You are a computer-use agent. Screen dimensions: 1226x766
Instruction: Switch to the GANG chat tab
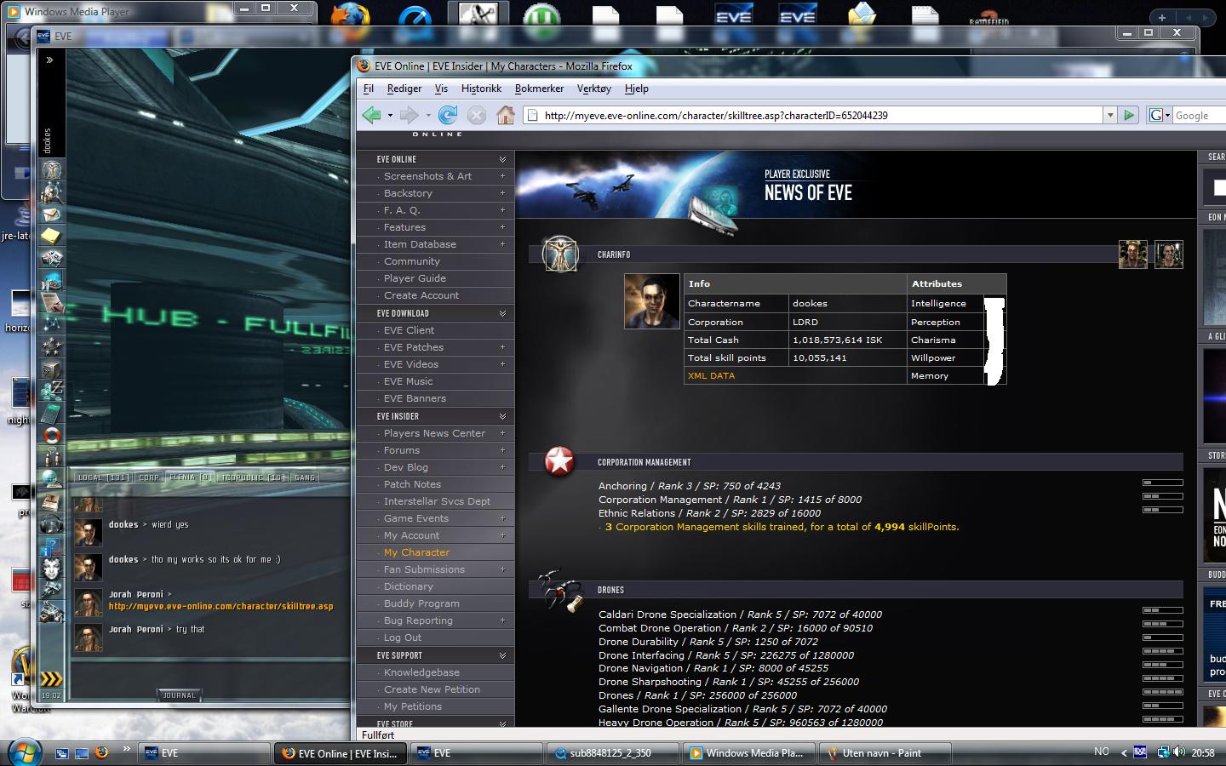click(305, 477)
